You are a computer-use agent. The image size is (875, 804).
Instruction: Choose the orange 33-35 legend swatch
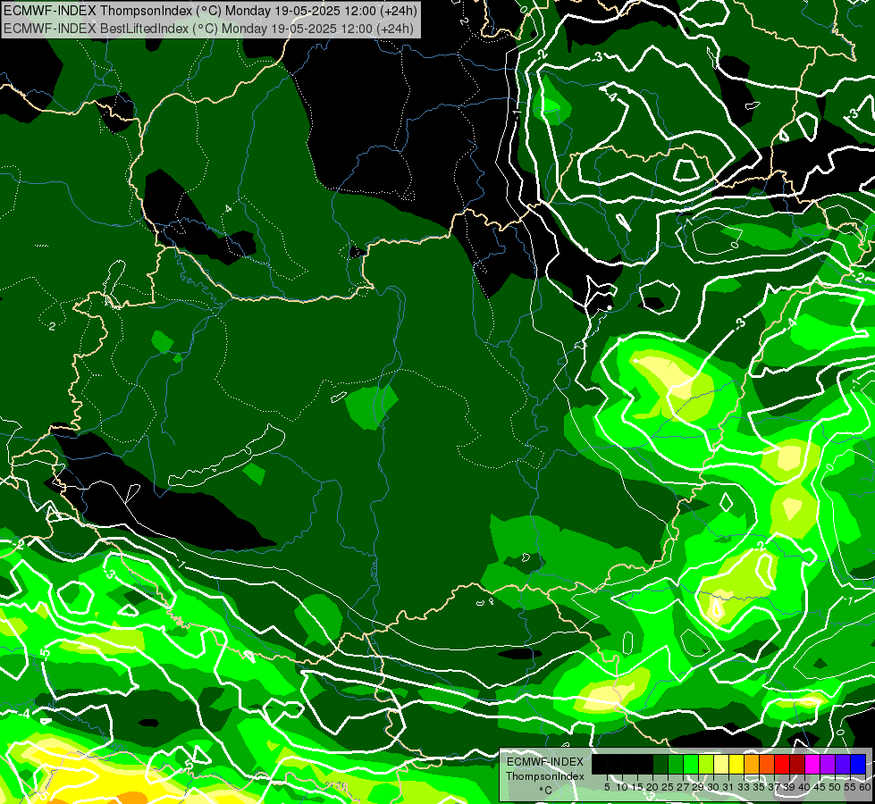(x=752, y=764)
